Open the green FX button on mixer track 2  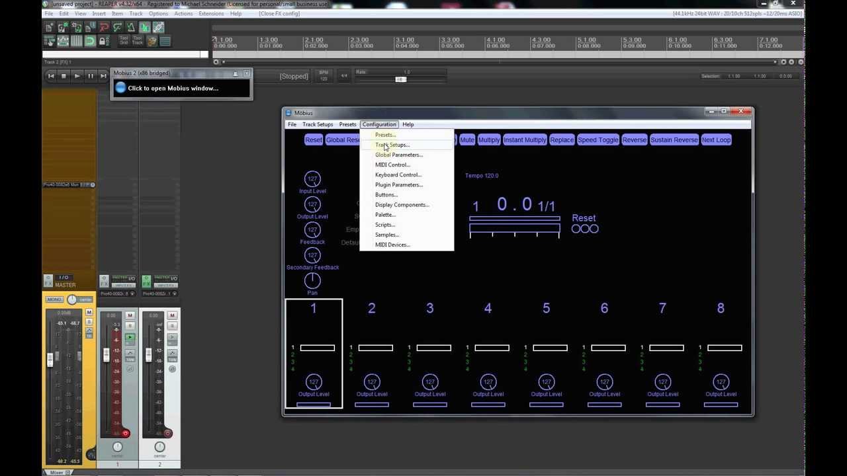[146, 281]
